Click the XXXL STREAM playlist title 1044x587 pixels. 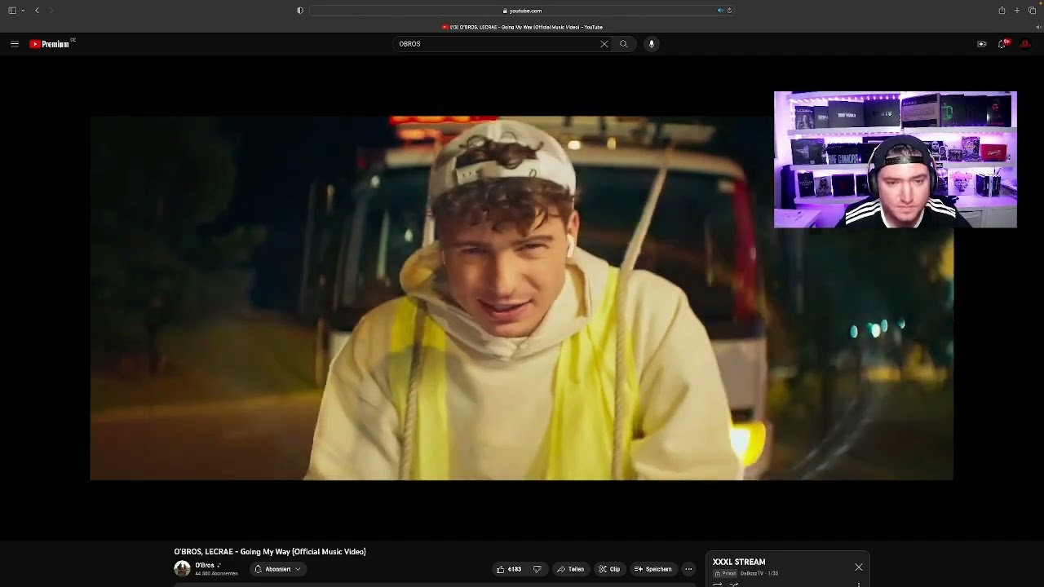coord(739,562)
